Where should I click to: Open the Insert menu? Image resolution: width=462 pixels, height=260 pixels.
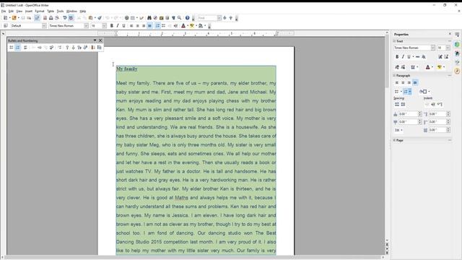pyautogui.click(x=29, y=12)
